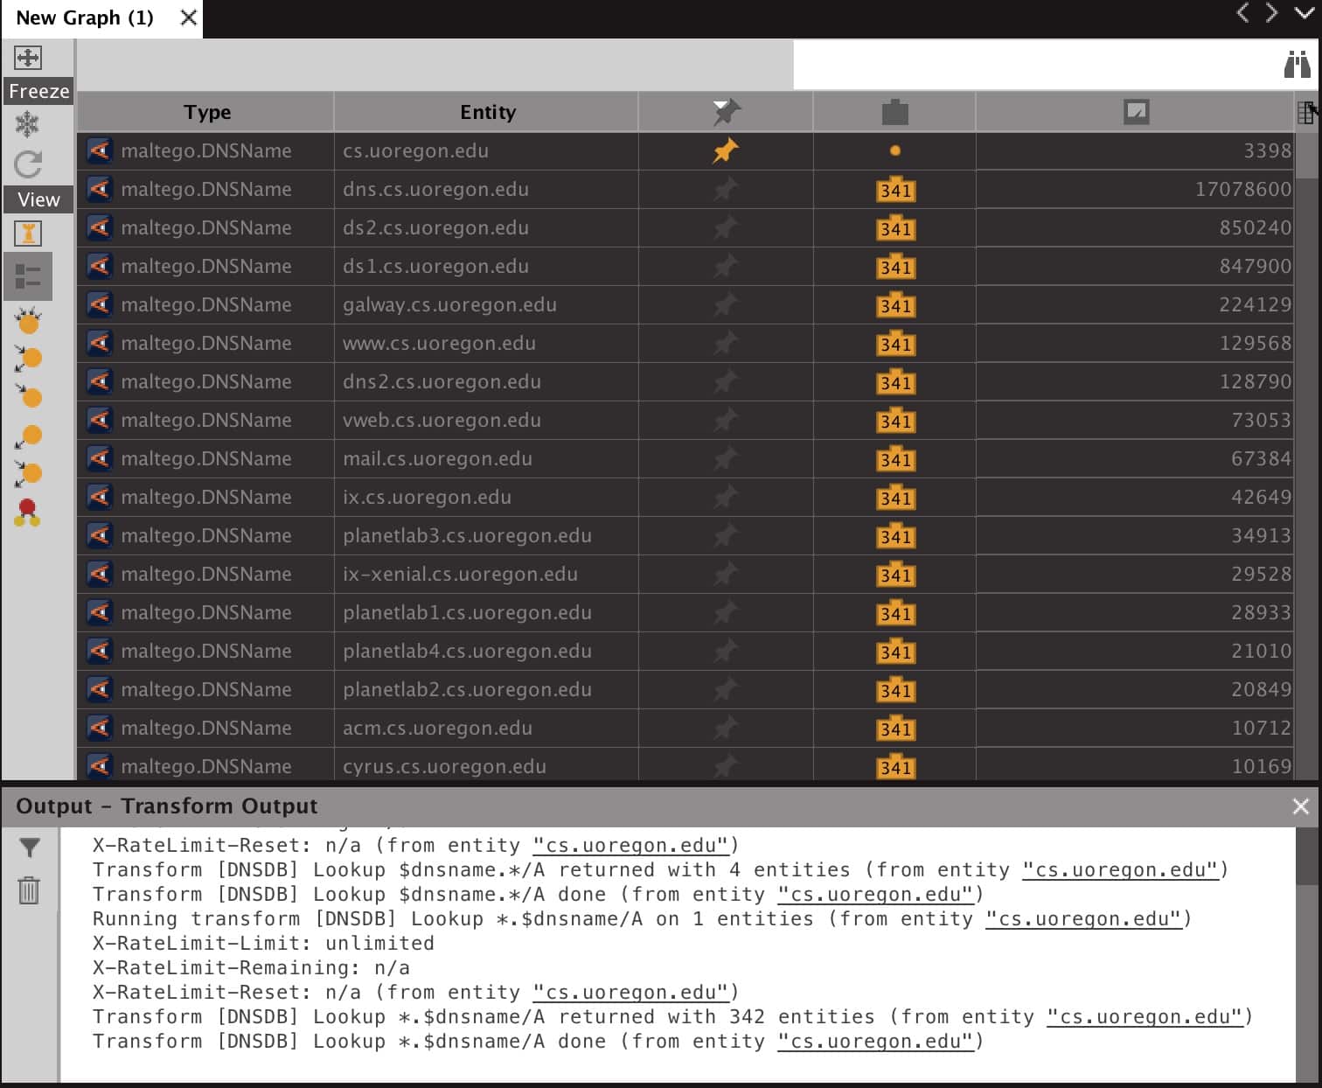The width and height of the screenshot is (1322, 1088).
Task: Open cs.uoregon.edu link in last output line
Action: [x=875, y=1042]
